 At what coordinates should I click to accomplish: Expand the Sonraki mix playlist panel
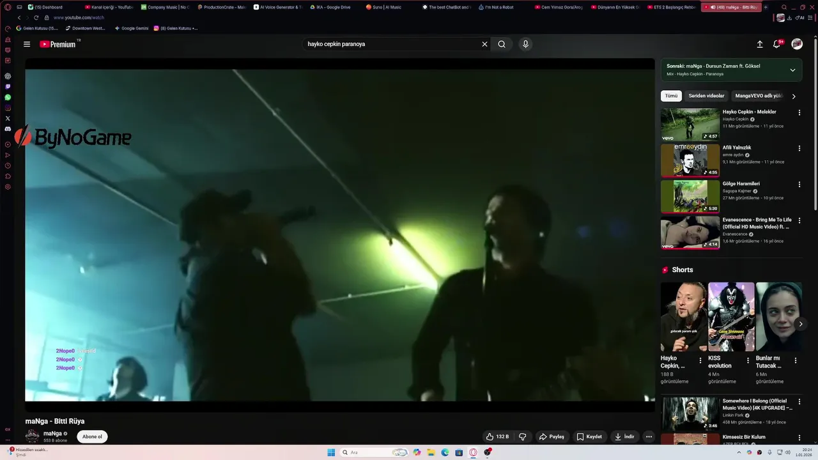pos(792,70)
